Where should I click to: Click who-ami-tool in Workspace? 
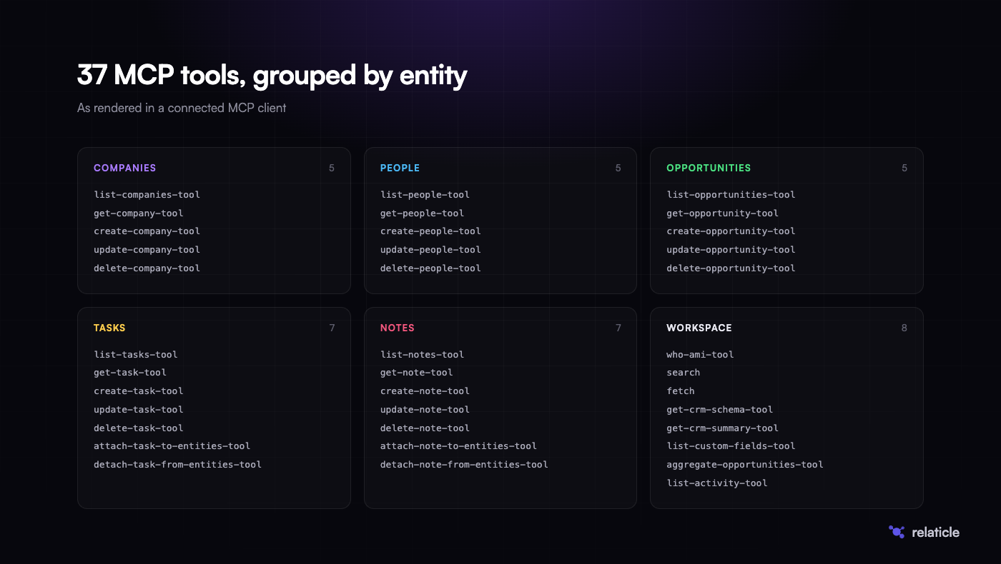700,355
